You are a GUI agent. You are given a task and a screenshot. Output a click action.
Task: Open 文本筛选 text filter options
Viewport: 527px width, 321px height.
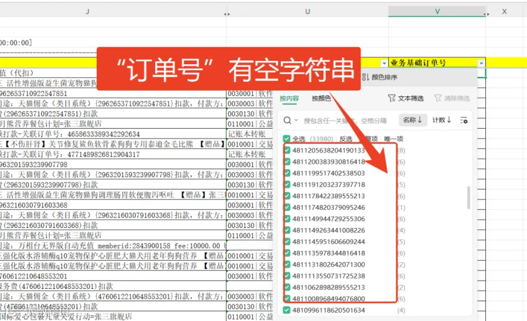point(405,98)
